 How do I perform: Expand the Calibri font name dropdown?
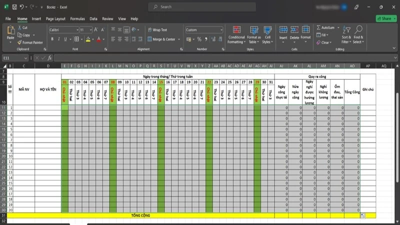77,30
